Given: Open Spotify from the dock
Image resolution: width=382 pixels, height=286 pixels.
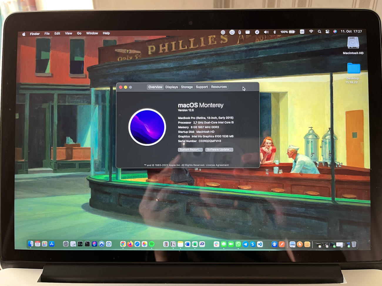Looking at the screenshot, I should click(152, 244).
